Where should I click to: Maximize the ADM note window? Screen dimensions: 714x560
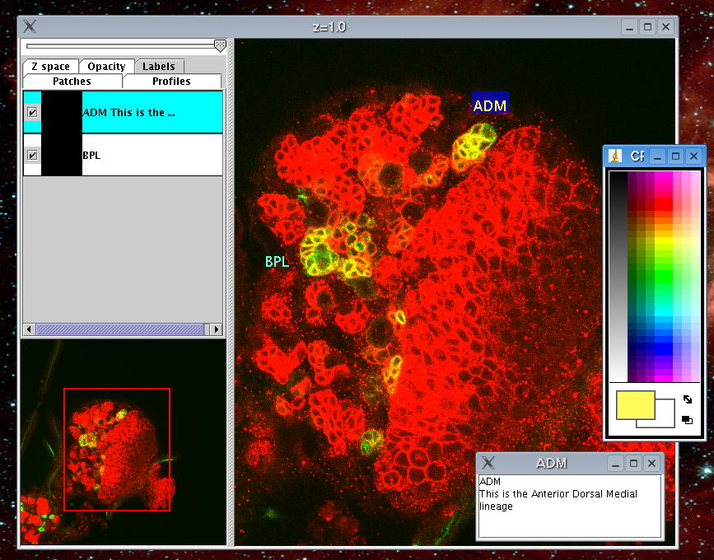(632, 464)
